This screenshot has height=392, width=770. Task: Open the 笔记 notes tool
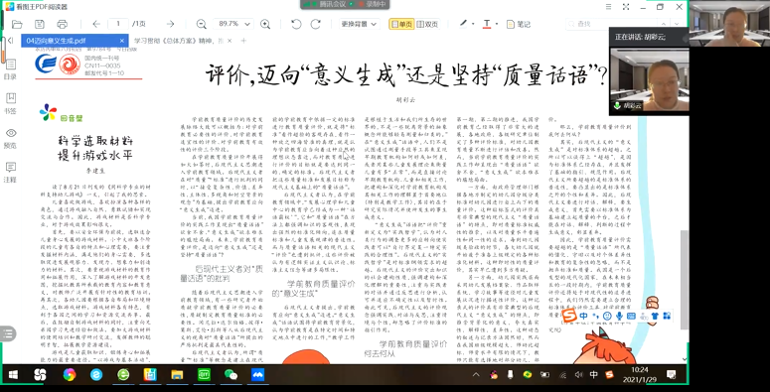point(519,24)
